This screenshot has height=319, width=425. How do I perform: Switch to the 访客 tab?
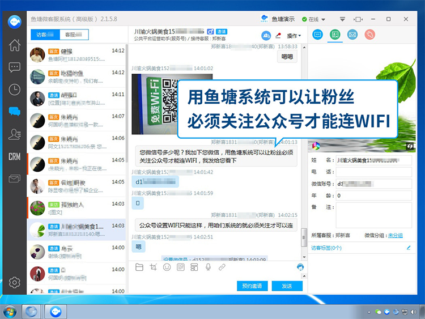pyautogui.click(x=45, y=35)
